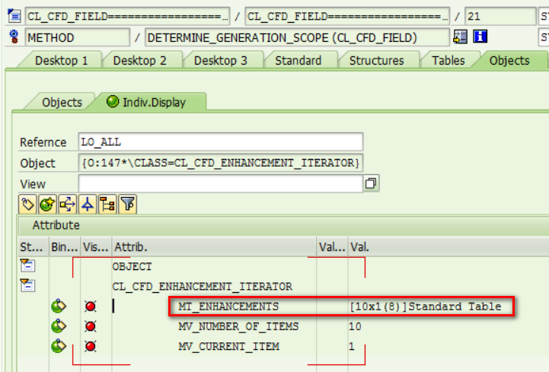Click the tag icon in attribute toolbar
This screenshot has width=549, height=372.
(27, 204)
